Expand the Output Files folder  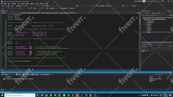click(x=144, y=22)
